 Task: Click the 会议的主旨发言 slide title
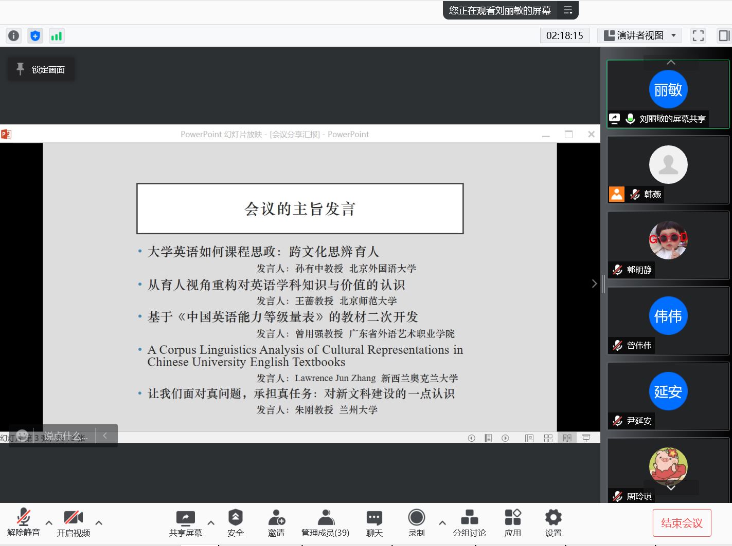click(x=300, y=209)
